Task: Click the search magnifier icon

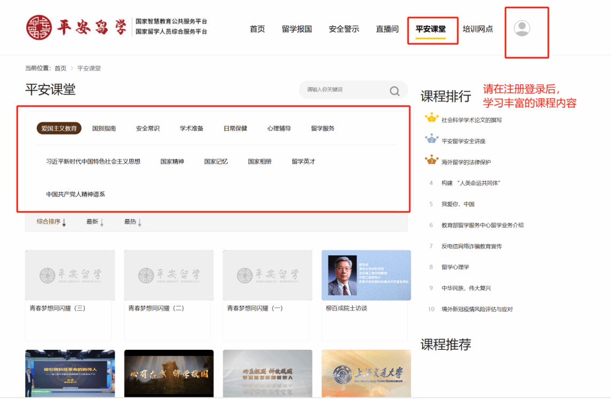Action: pyautogui.click(x=394, y=91)
